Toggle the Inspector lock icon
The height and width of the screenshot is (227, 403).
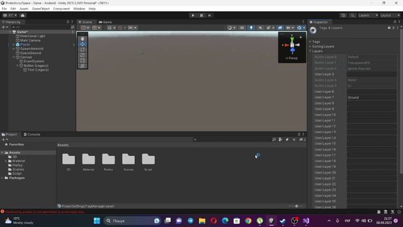(395, 22)
